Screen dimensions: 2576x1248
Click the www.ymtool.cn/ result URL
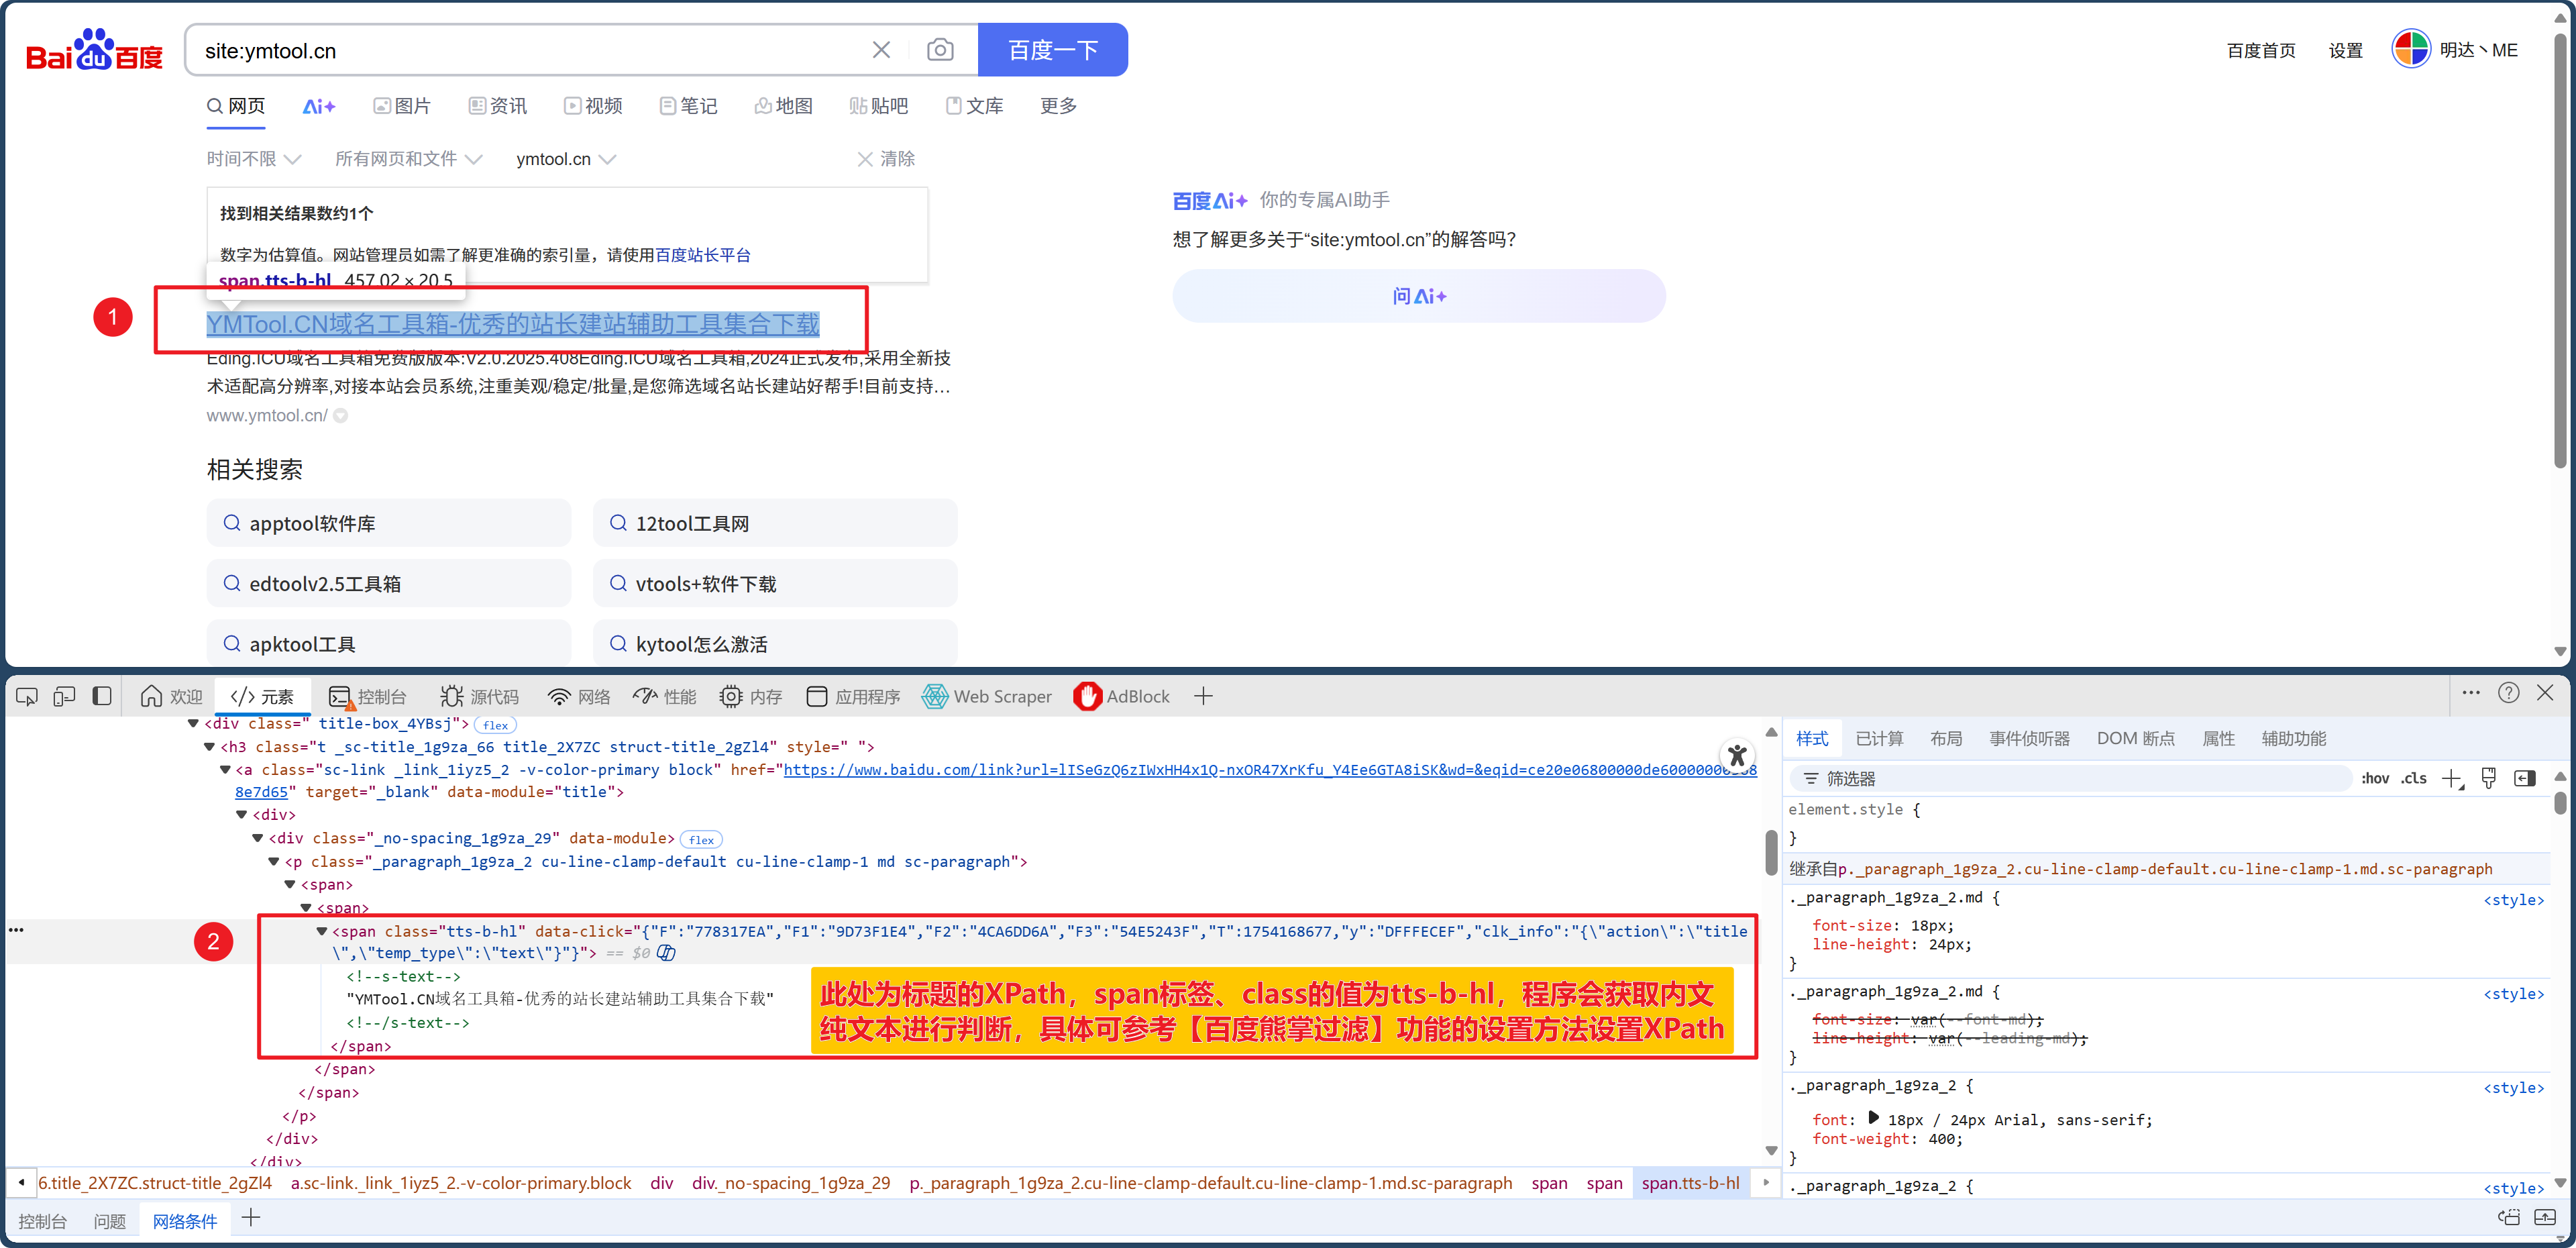tap(267, 415)
